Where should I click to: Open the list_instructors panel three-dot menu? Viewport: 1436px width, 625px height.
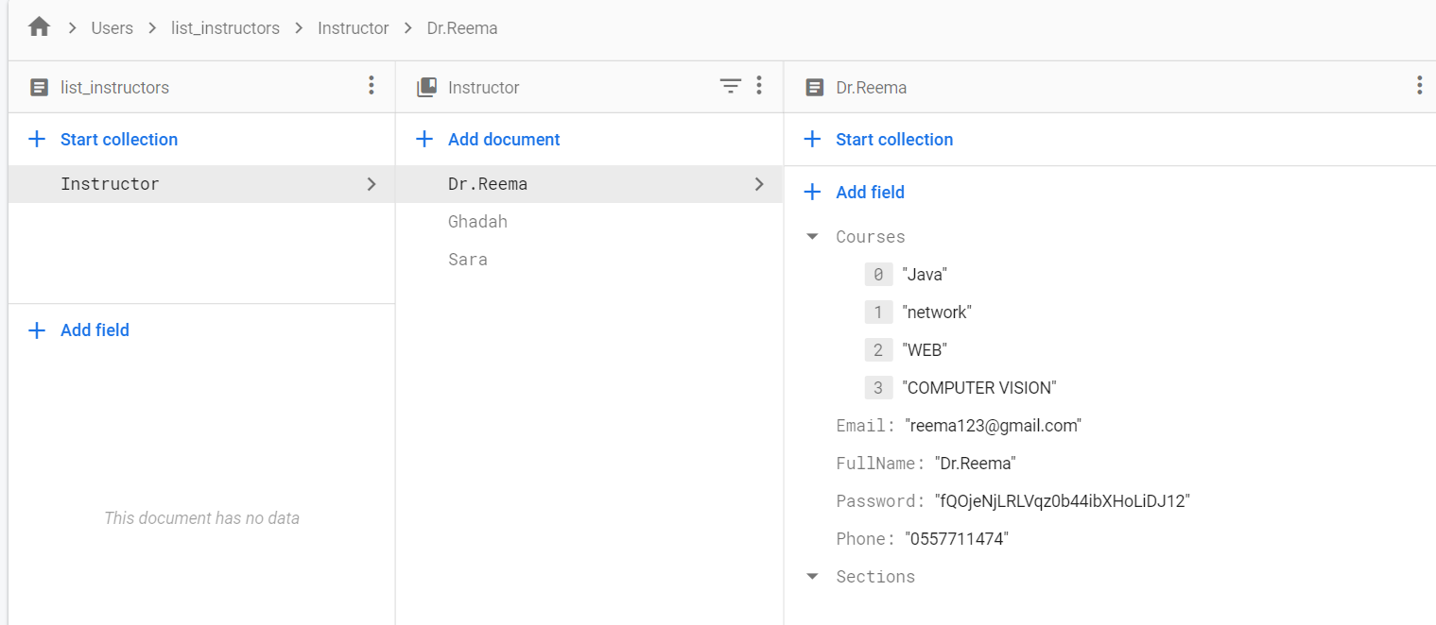click(372, 86)
